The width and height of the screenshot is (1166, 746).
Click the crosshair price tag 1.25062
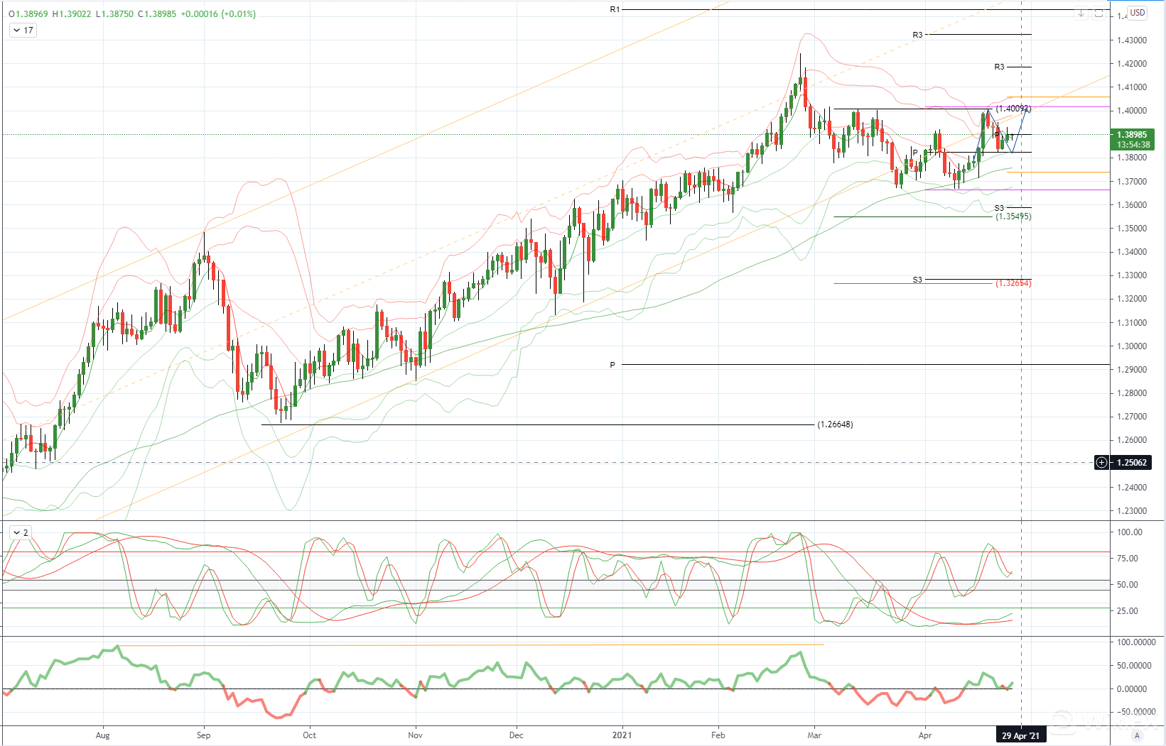(x=1132, y=463)
